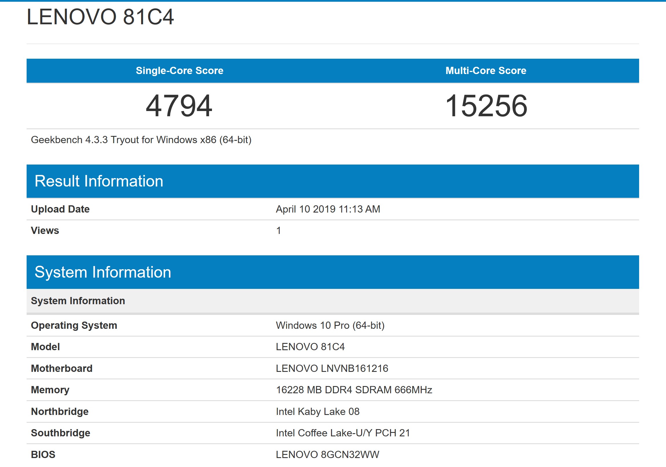Click the multi-core score value 15256
The width and height of the screenshot is (666, 467).
(486, 106)
